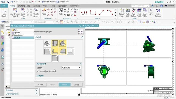Select the right view layout tile
This screenshot has height=99, width=176.
(x=63, y=51)
